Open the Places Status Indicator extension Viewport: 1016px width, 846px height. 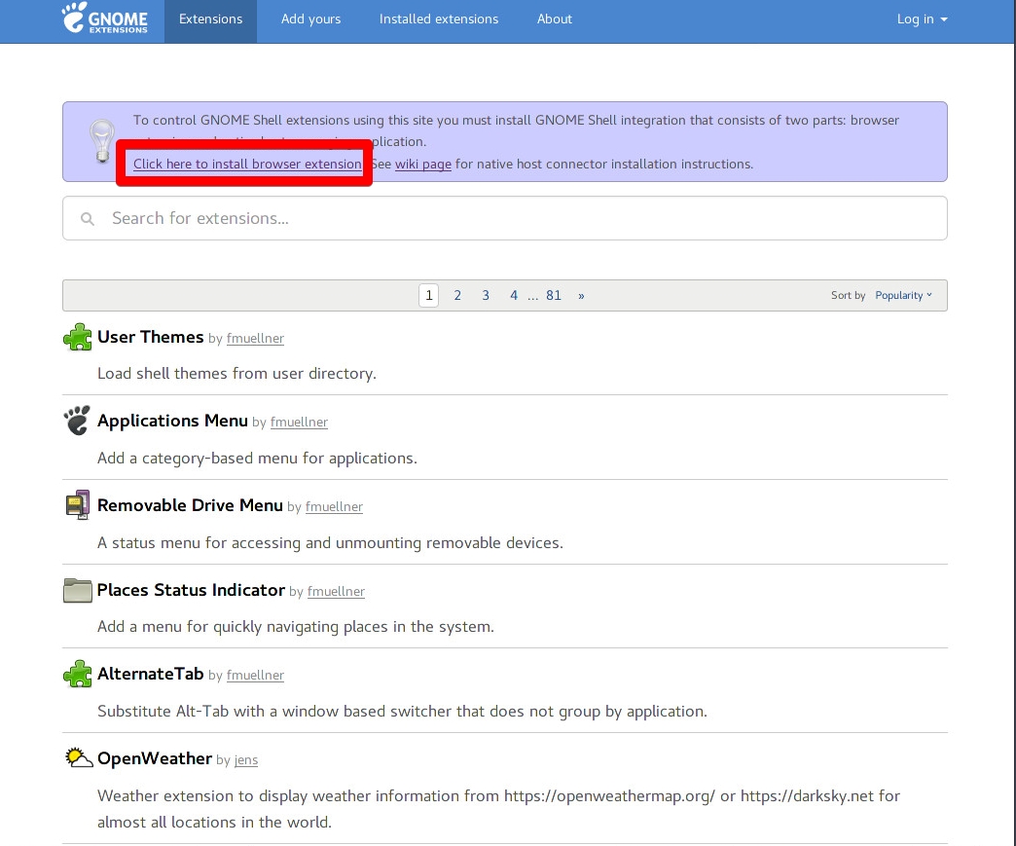[191, 590]
